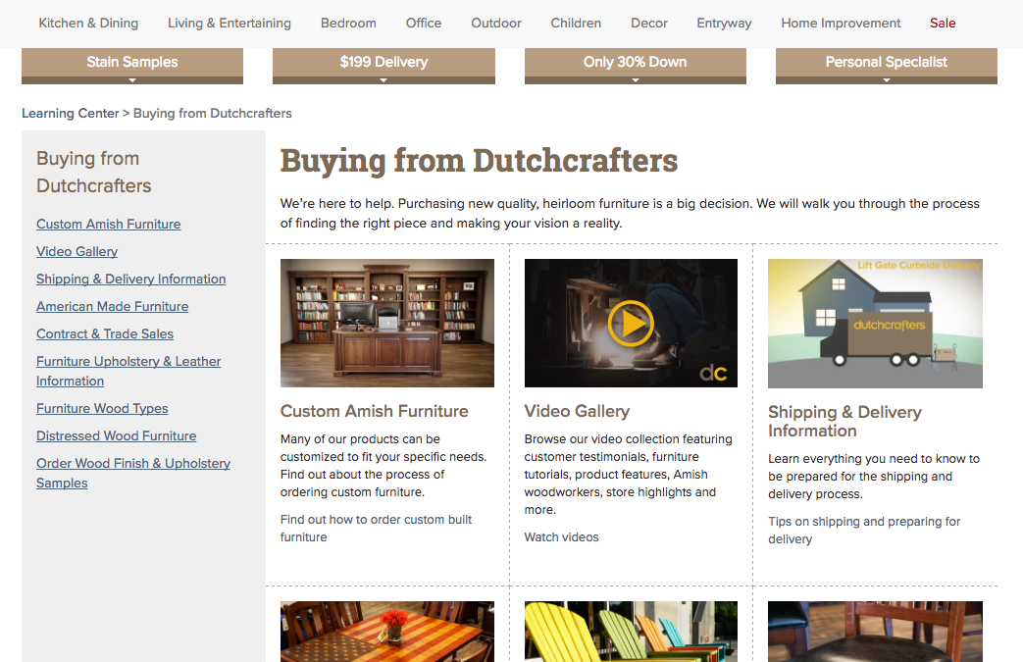
Task: Open sidebar link American Made Furniture
Action: click(112, 306)
